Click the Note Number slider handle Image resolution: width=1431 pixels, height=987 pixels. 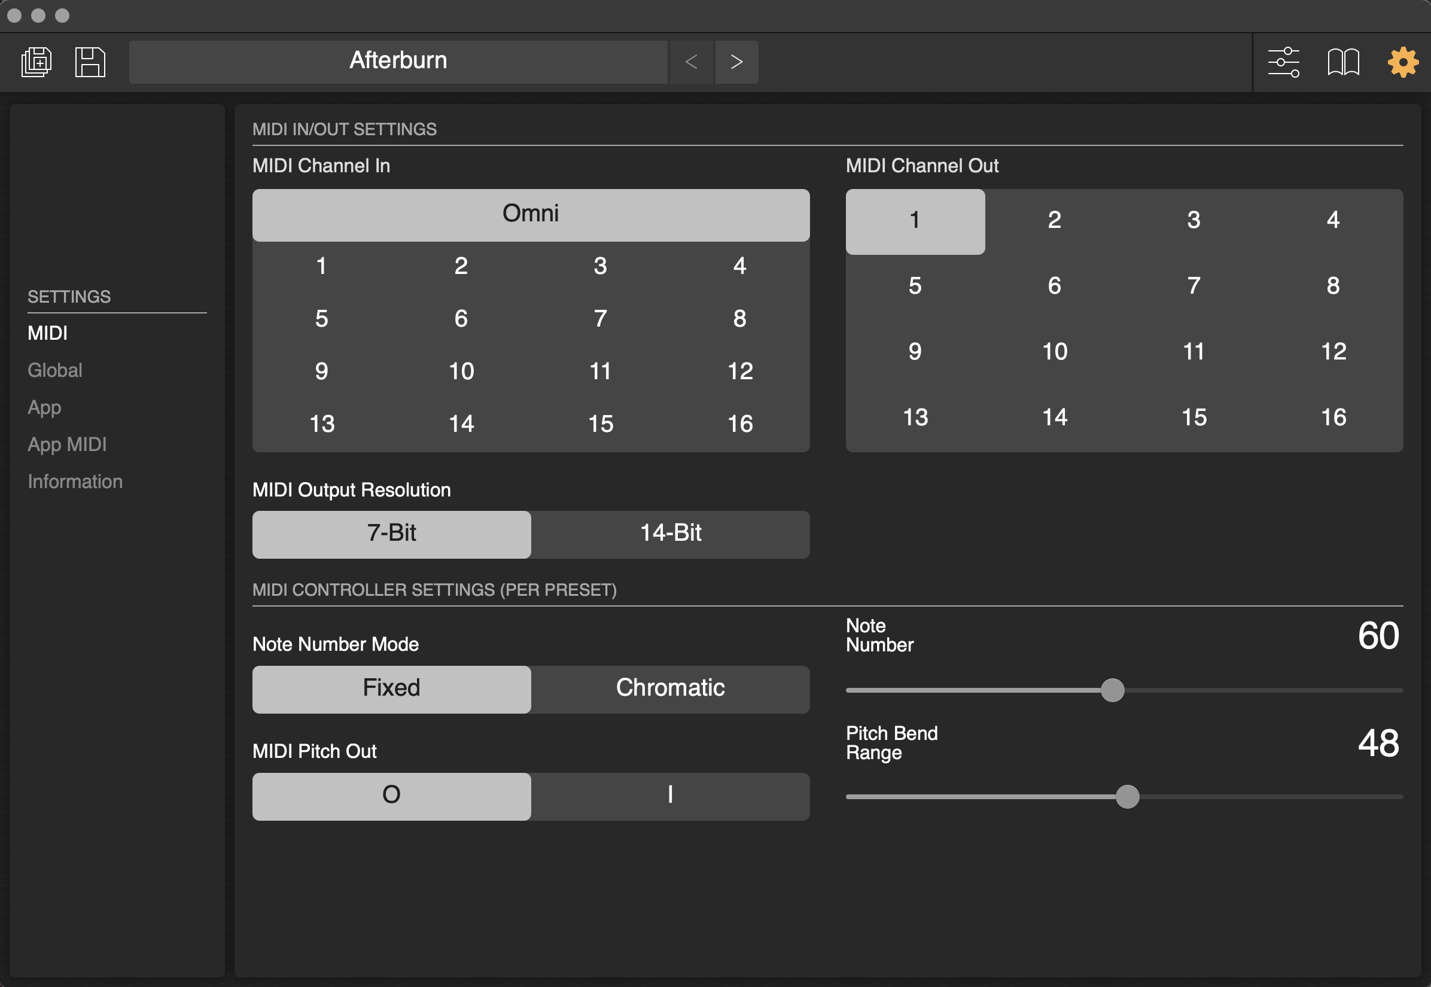click(1112, 690)
